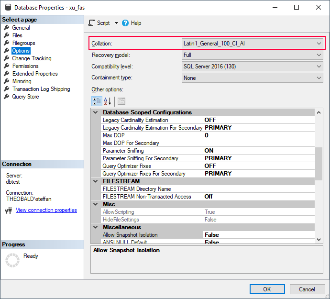Screen dimensions: 330x299
Task: Click the Ready progress spinner icon
Action: click(12, 260)
